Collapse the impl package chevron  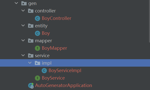(30, 63)
